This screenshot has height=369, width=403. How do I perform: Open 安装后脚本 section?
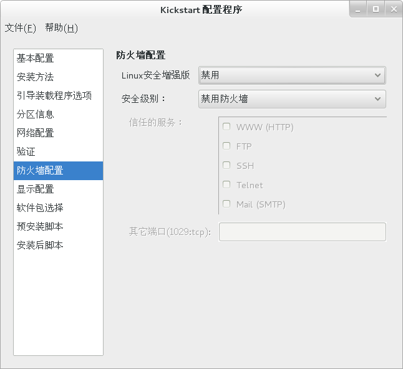tap(59, 246)
